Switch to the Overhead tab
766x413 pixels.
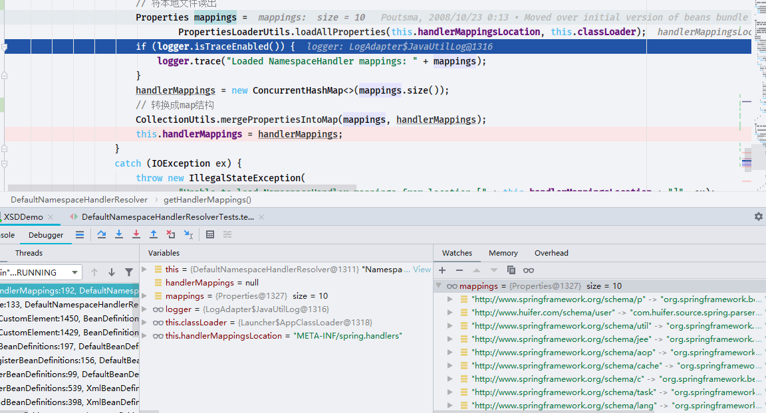coord(551,253)
